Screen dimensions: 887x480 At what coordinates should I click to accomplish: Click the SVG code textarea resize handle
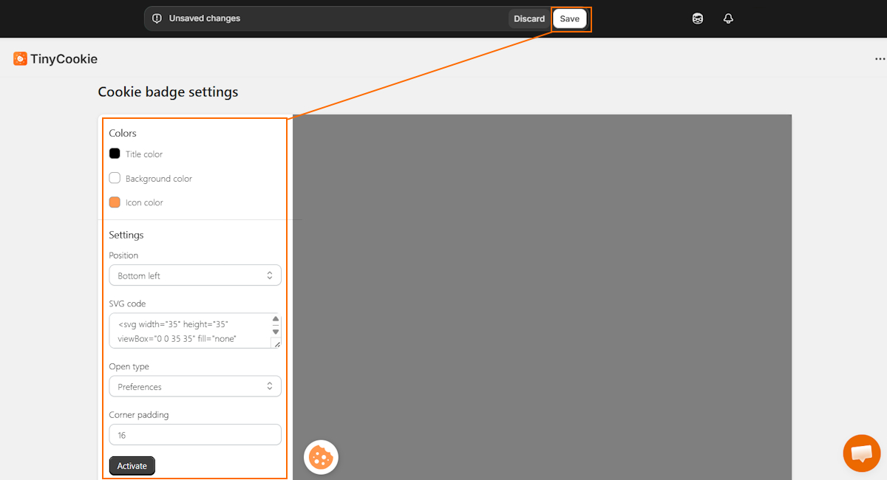(277, 344)
